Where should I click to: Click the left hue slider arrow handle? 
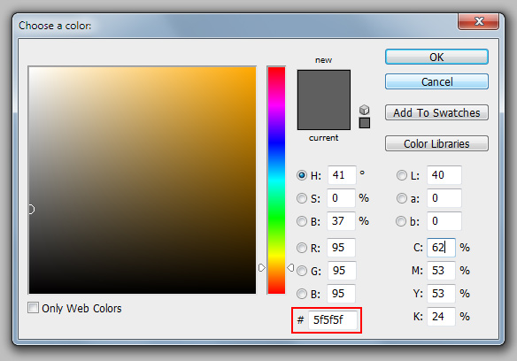coord(262,268)
